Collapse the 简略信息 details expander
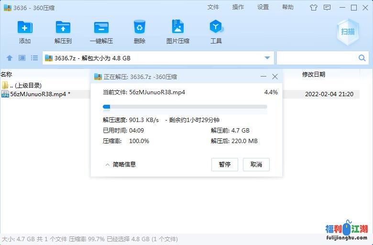 pos(120,165)
